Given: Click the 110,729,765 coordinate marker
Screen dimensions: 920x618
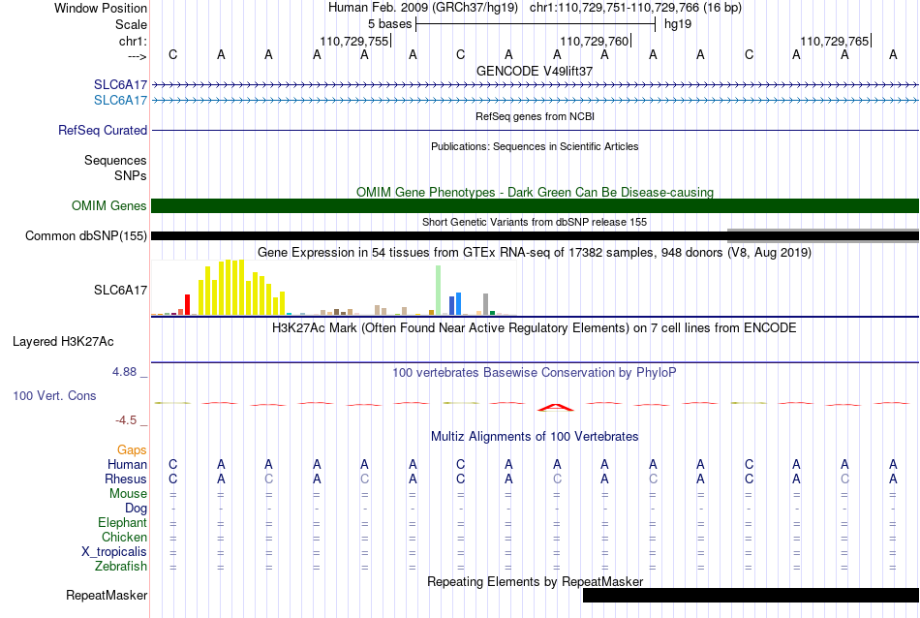Looking at the screenshot, I should pyautogui.click(x=835, y=41).
